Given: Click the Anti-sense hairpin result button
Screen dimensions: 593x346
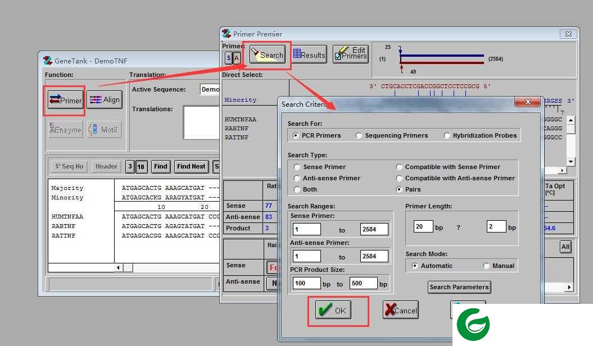Looking at the screenshot, I should (272, 283).
